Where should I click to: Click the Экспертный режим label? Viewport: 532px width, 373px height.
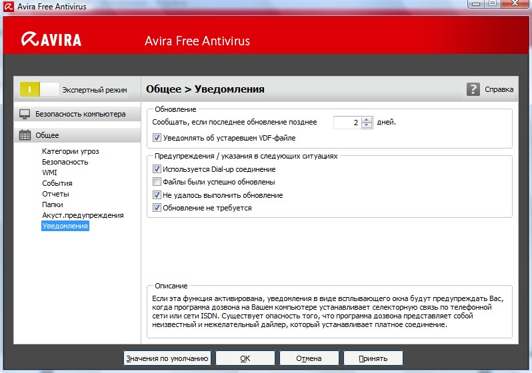[x=95, y=90]
